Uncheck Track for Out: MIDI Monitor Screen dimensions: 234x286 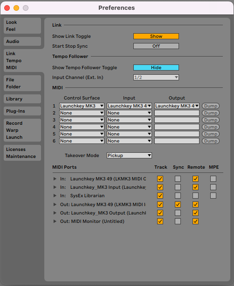coord(160,221)
